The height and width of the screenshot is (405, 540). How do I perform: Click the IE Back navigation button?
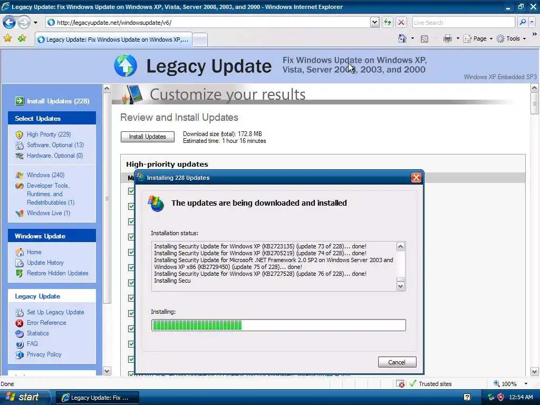point(9,22)
